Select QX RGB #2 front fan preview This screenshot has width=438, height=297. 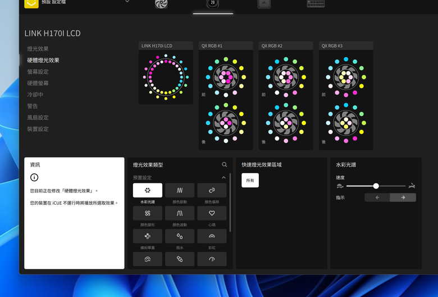pyautogui.click(x=286, y=76)
